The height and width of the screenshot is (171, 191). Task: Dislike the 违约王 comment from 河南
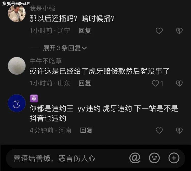tap(179, 131)
